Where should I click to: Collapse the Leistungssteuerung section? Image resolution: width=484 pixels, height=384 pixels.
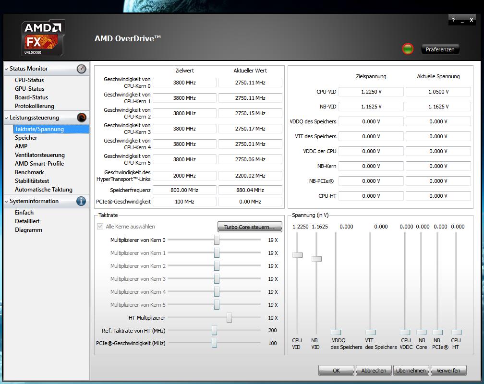(x=6, y=118)
